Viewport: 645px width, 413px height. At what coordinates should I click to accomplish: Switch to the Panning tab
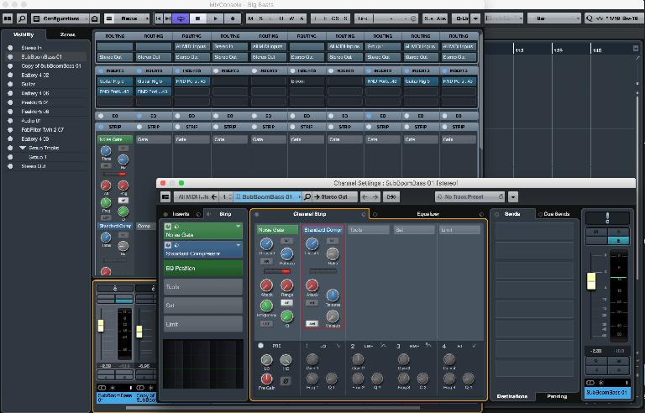pyautogui.click(x=557, y=396)
